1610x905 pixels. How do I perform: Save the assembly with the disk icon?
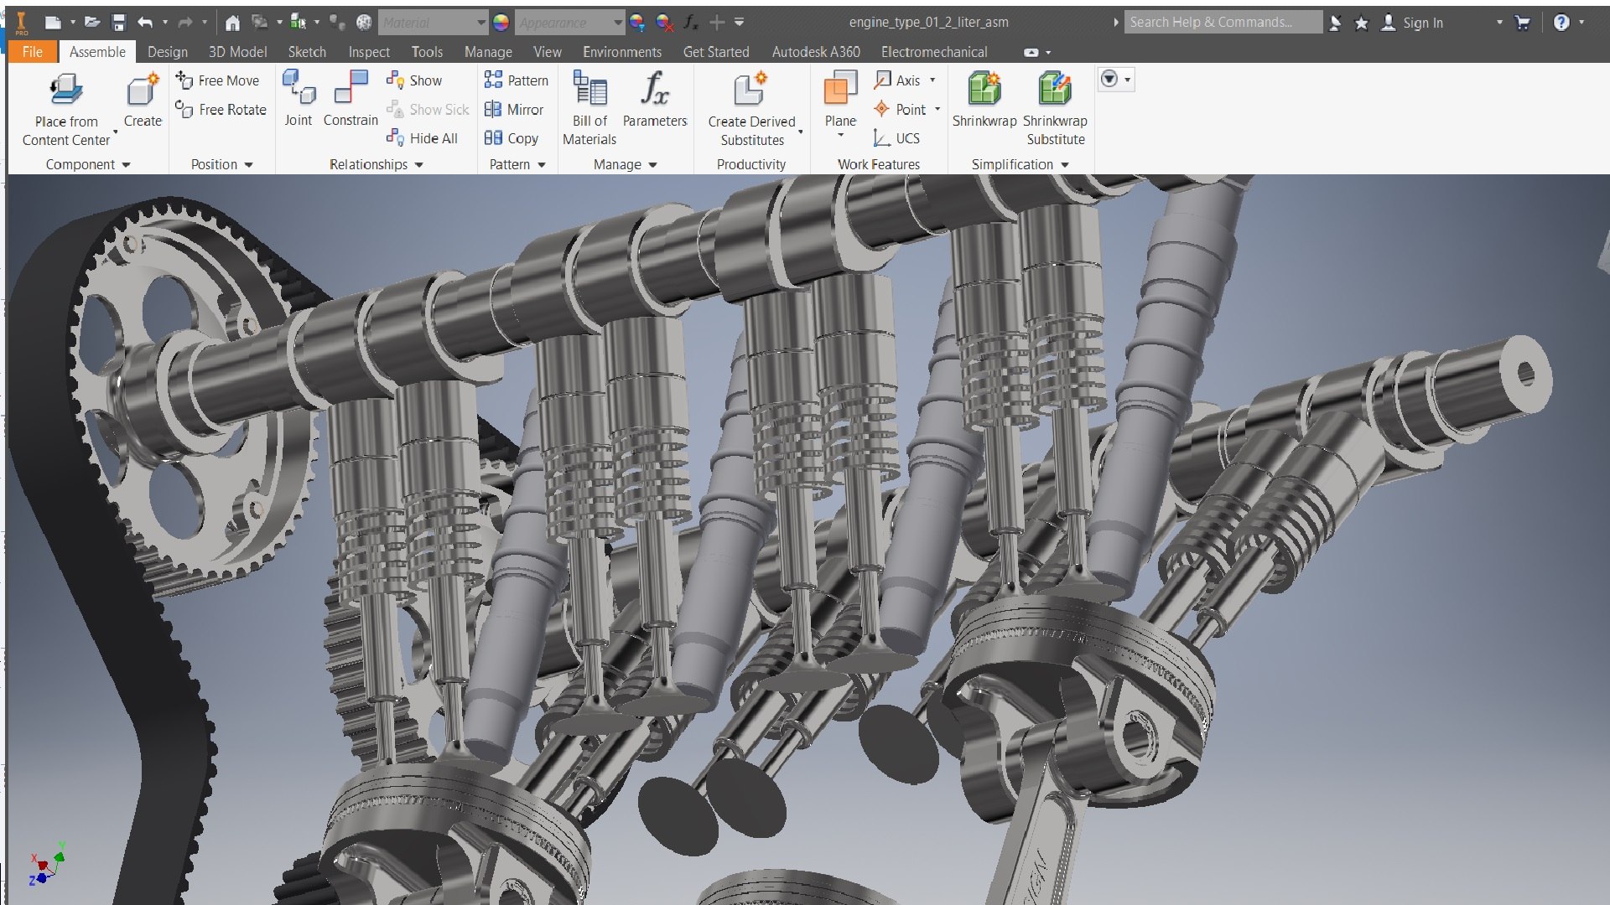(x=118, y=23)
